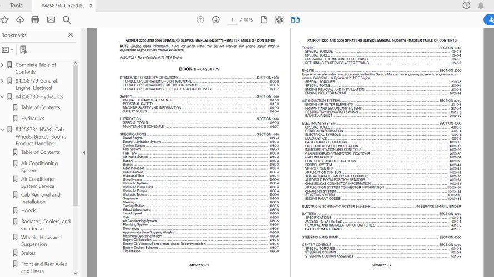Collapse the 84258781 HVAC, Cab bookmark

(2, 130)
